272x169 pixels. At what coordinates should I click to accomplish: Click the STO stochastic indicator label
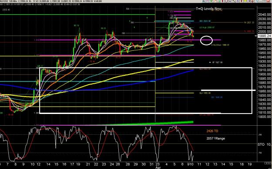tap(261, 144)
